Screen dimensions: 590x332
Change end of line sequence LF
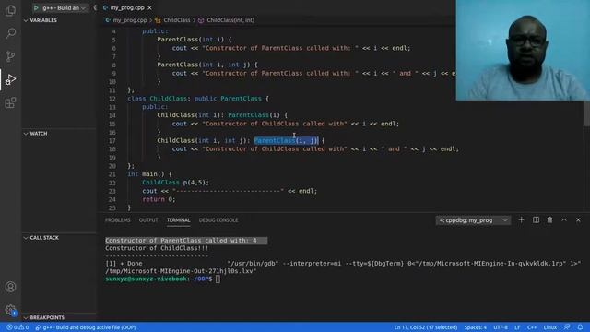click(x=517, y=327)
